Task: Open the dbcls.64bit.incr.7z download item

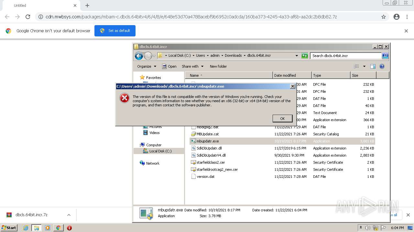Action: click(31, 215)
